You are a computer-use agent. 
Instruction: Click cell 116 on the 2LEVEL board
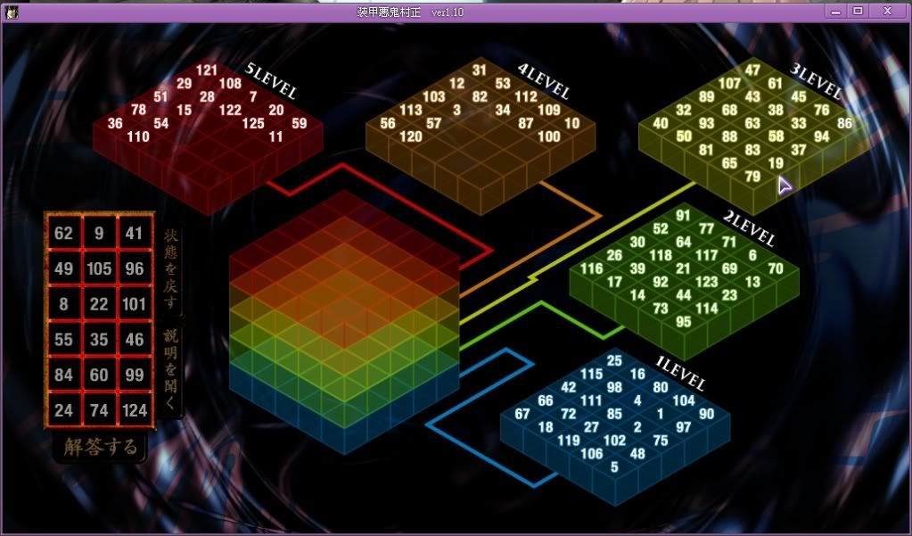coord(592,268)
